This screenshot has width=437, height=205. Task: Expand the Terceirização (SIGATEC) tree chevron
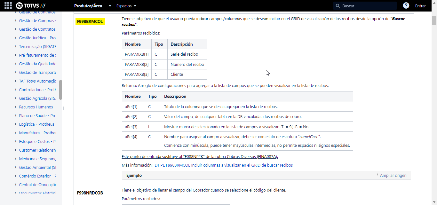point(16,46)
